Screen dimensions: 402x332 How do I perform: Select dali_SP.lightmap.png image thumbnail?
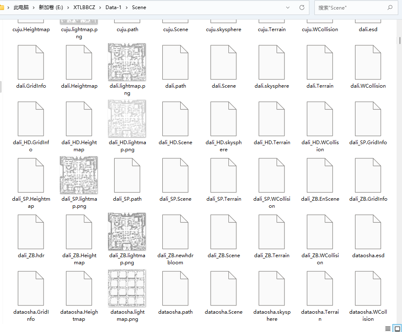pos(79,175)
